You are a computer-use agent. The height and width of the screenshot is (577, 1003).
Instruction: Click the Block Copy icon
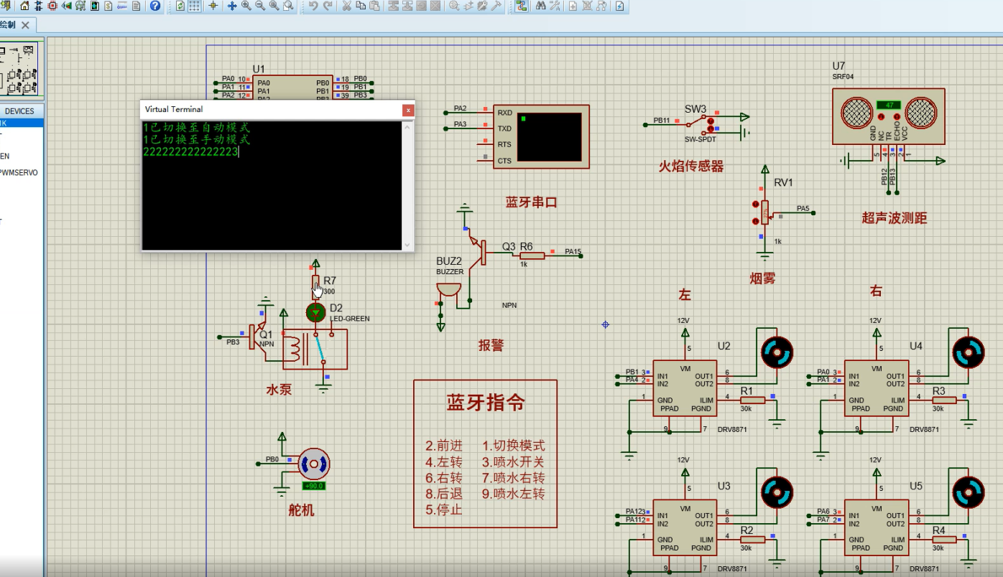[x=394, y=6]
